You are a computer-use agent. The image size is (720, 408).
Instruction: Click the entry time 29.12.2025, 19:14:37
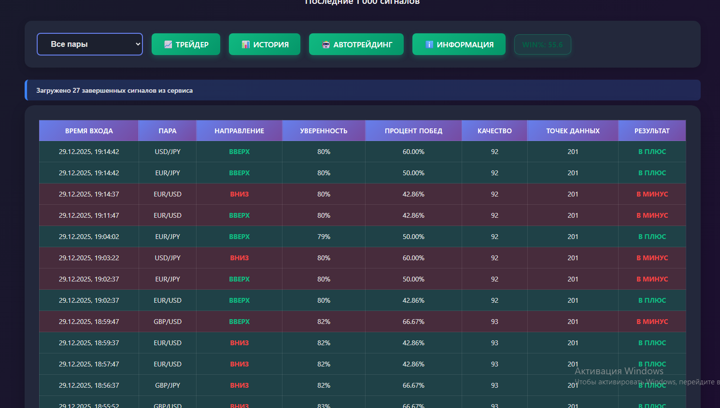pos(89,194)
